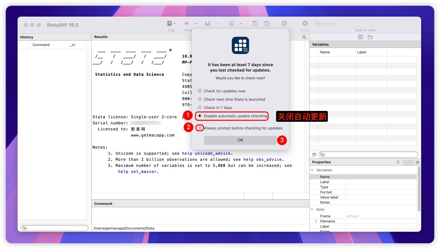Click search magnifier in Results panel
440x249 pixels.
pyautogui.click(x=305, y=37)
